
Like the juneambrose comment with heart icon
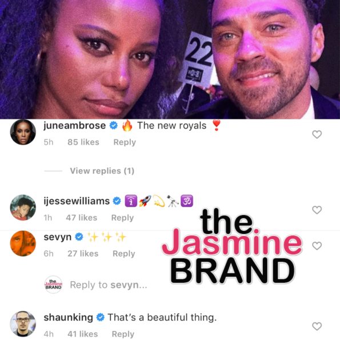317,134
